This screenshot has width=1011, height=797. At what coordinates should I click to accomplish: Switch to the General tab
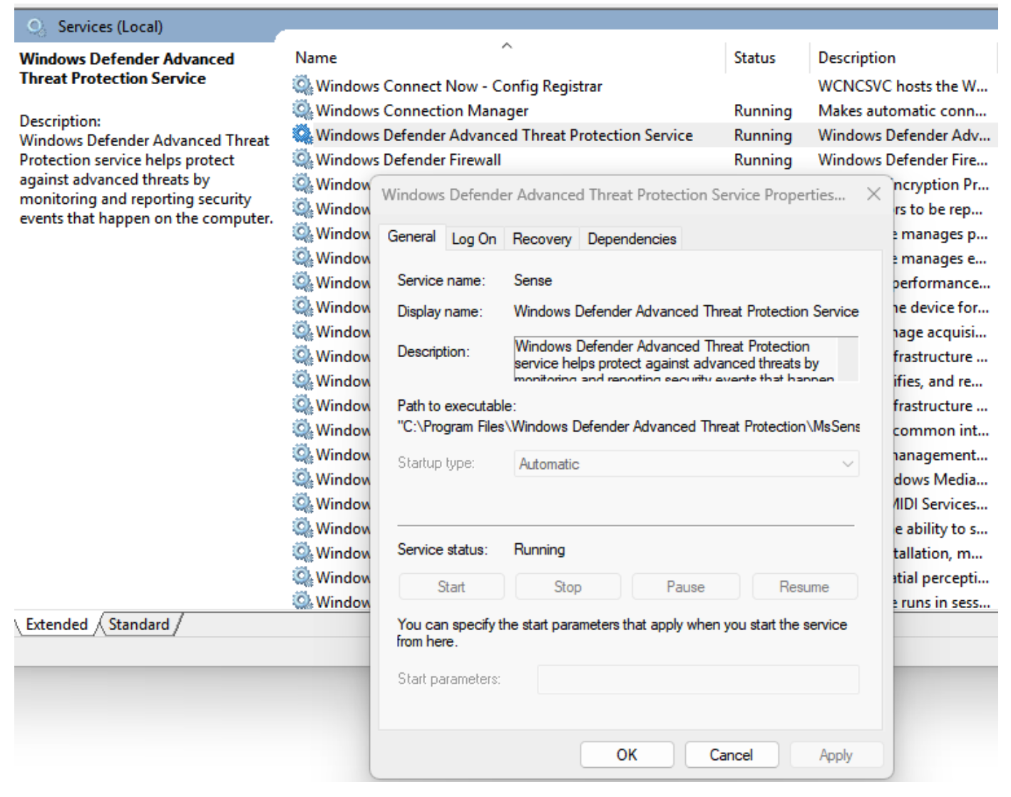pos(411,237)
